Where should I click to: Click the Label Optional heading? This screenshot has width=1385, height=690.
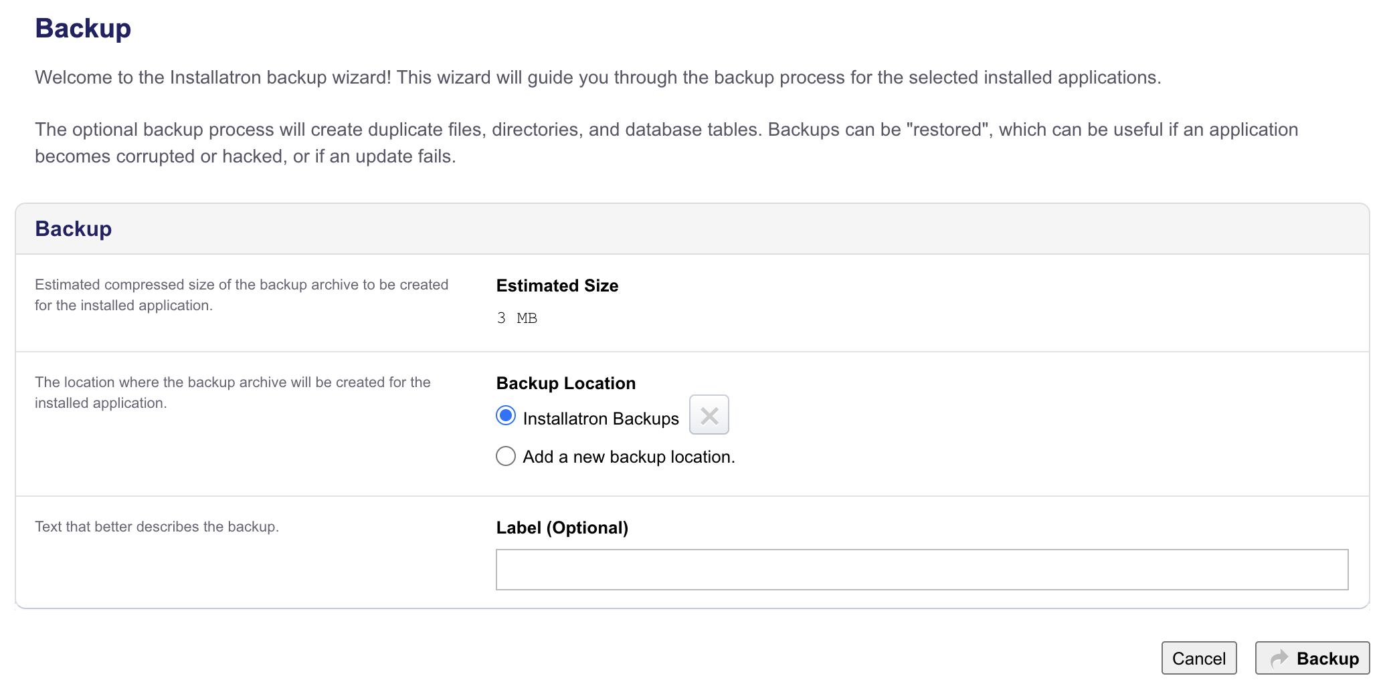(562, 528)
